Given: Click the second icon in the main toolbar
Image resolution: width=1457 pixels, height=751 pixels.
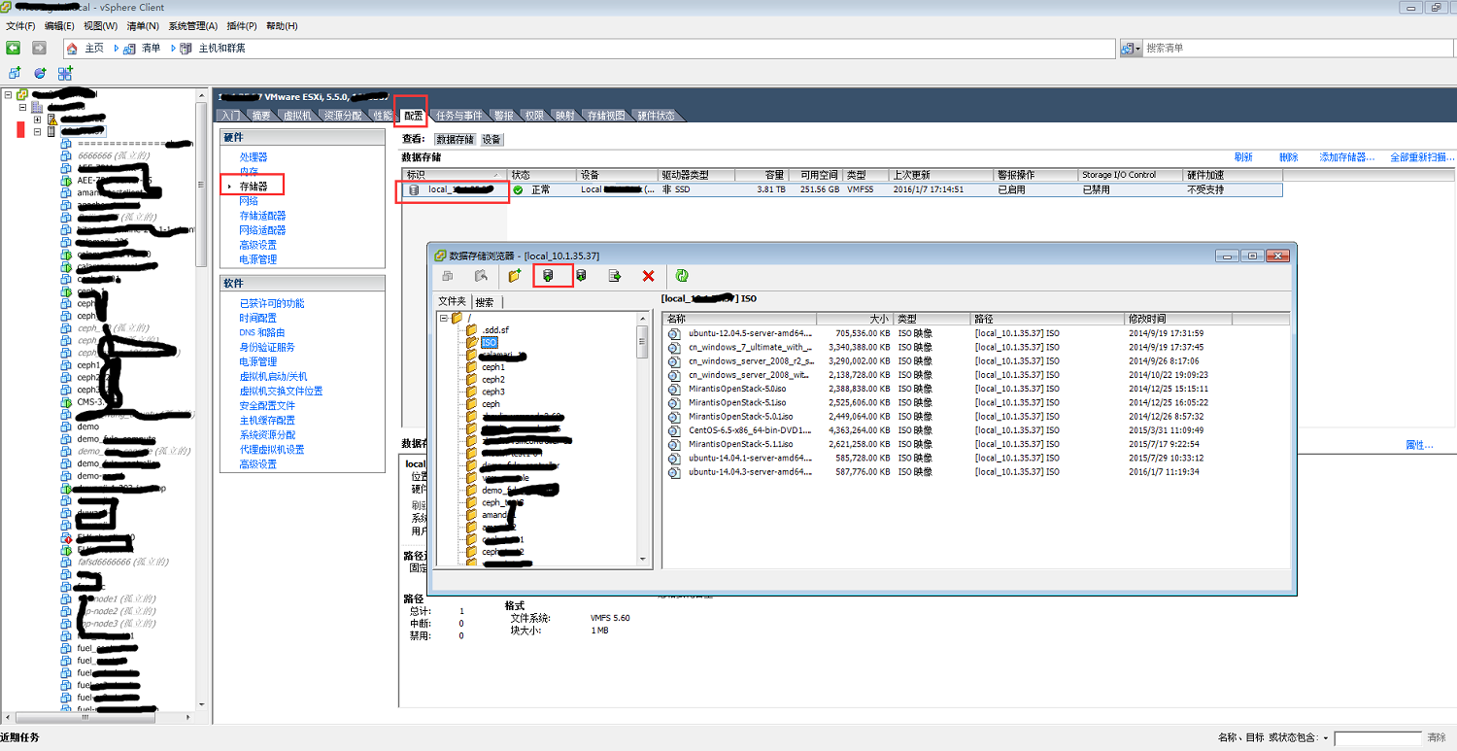Looking at the screenshot, I should [40, 73].
